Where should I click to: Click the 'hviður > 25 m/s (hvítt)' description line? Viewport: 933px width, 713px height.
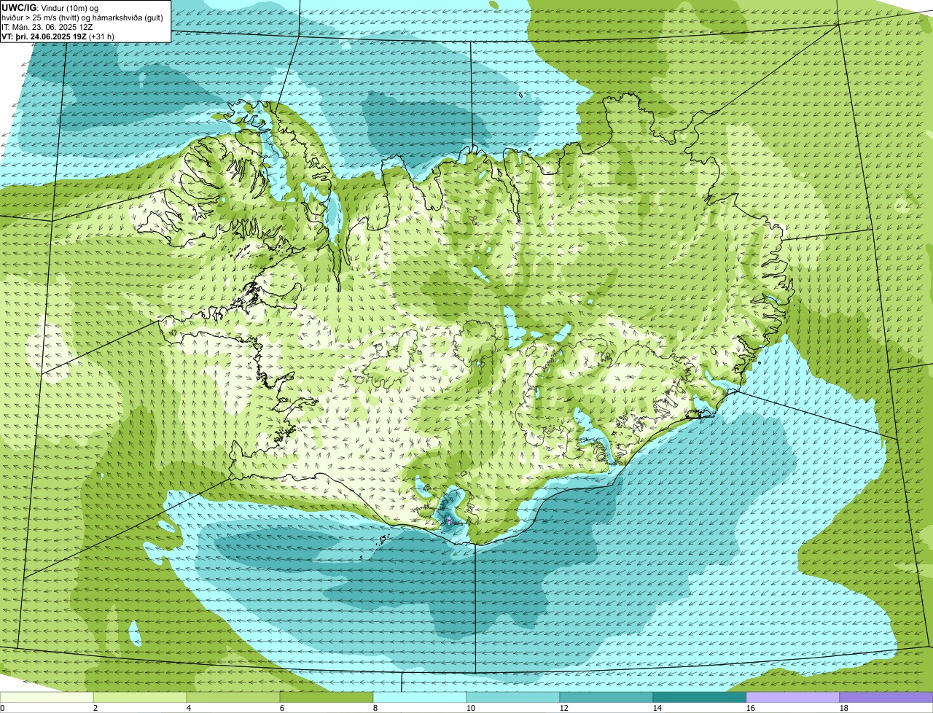(82, 17)
